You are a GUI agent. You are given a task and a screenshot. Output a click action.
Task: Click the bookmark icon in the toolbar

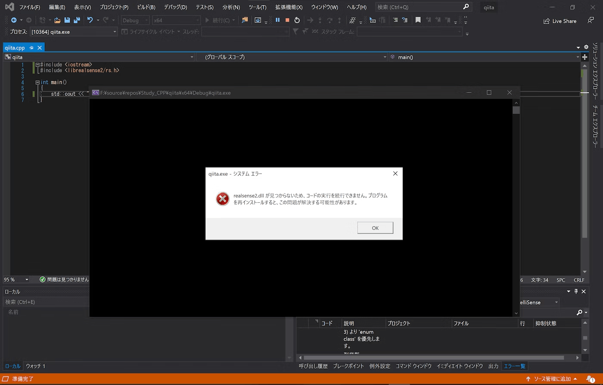(x=418, y=20)
